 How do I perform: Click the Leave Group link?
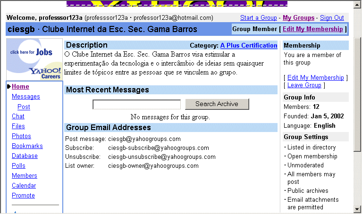304,85
